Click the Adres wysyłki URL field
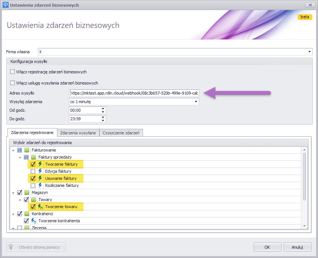 point(134,93)
